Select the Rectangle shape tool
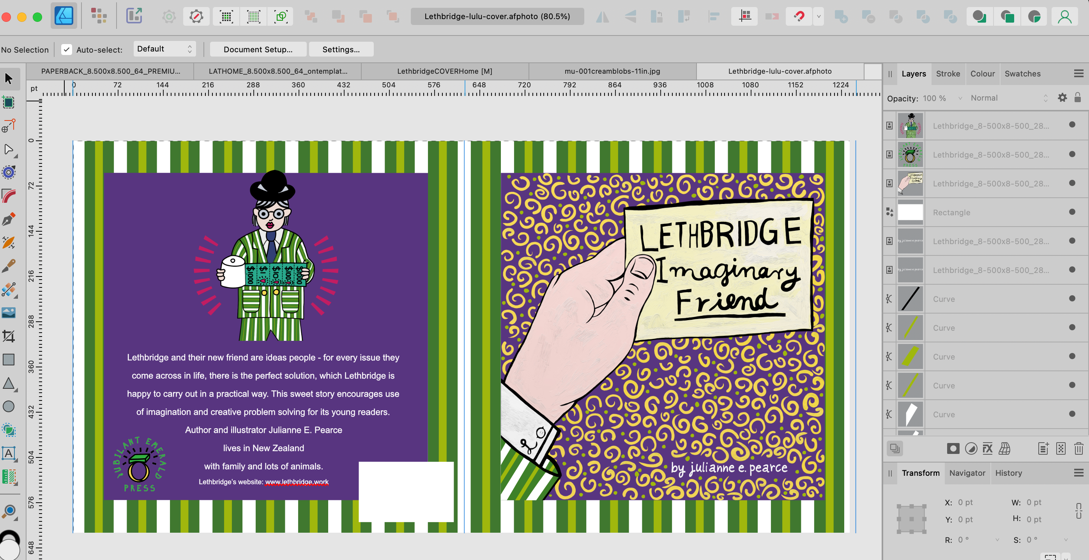The width and height of the screenshot is (1089, 560). point(9,360)
